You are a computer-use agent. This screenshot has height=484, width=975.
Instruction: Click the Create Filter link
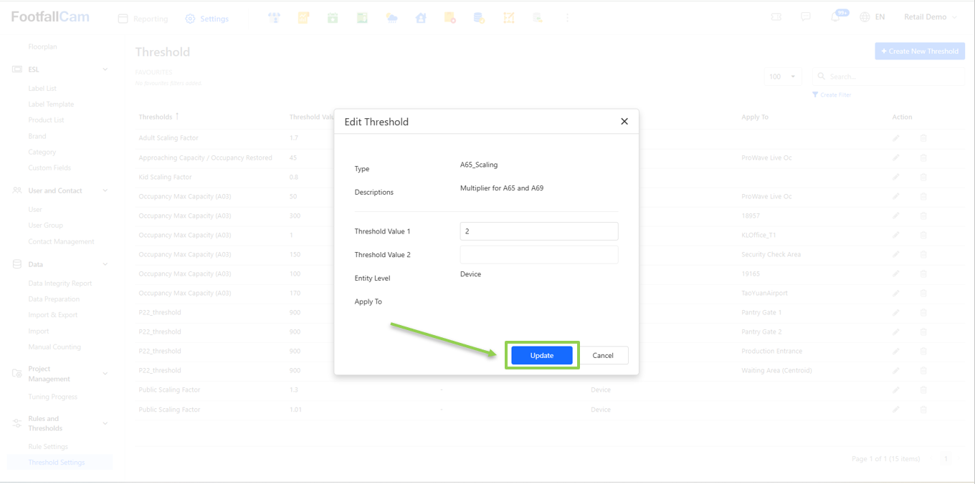832,95
